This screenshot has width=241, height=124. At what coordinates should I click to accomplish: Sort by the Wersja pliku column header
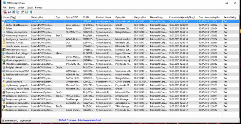(x=141, y=17)
